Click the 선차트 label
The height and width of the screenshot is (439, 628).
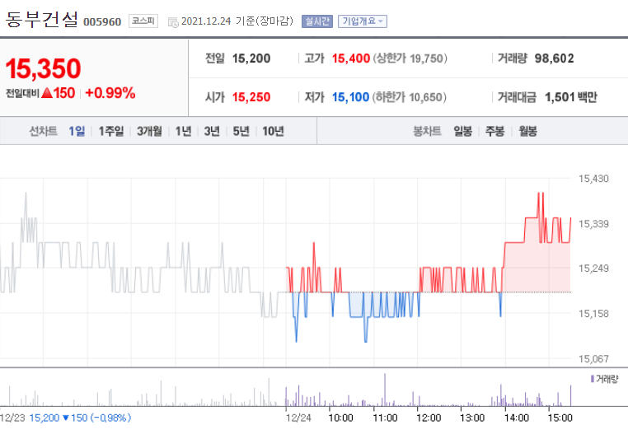(x=43, y=131)
